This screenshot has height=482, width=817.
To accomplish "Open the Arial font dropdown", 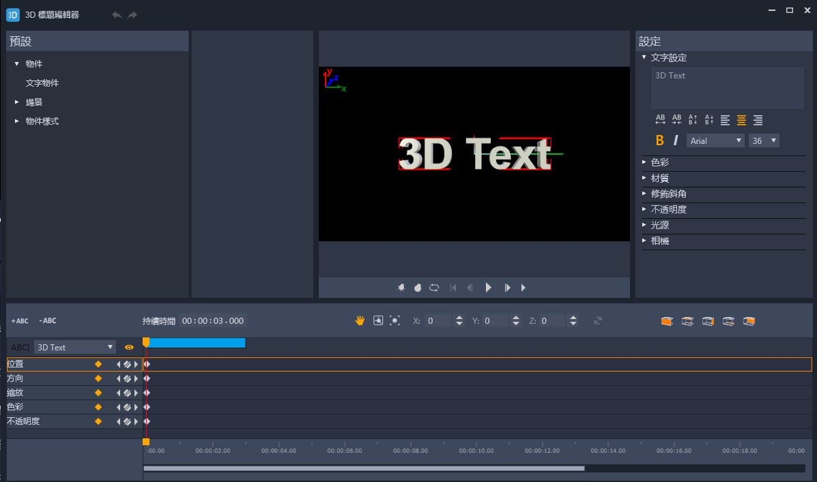I will coord(715,140).
